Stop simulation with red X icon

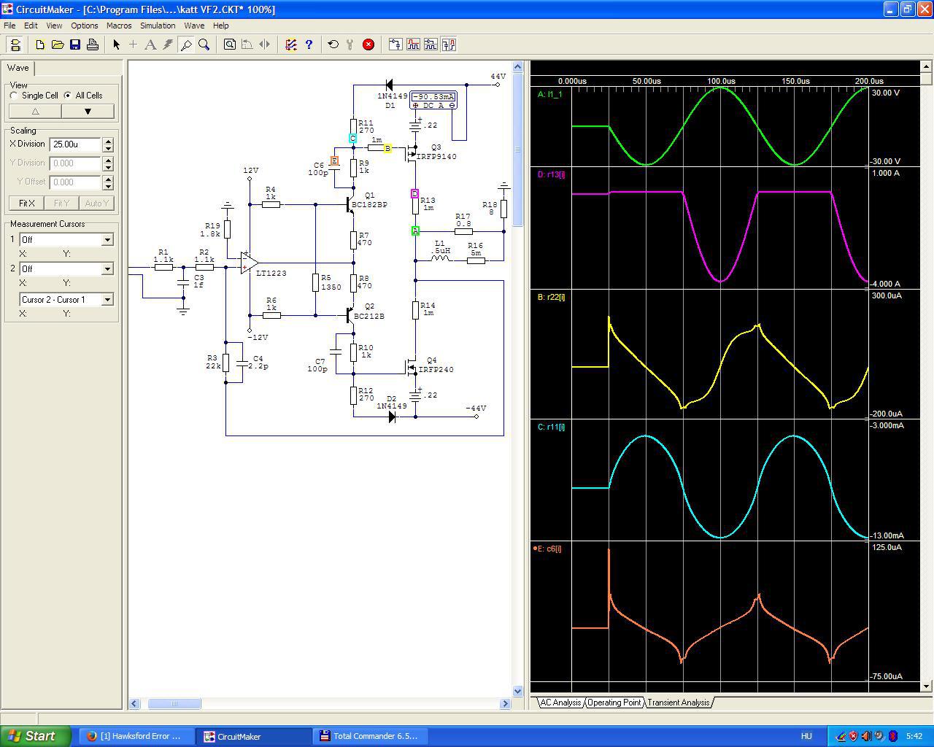pos(368,44)
